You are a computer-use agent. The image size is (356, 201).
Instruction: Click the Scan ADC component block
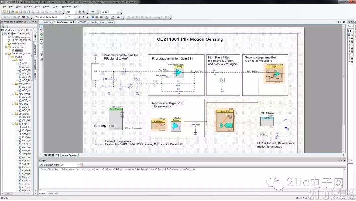pyautogui.click(x=225, y=121)
